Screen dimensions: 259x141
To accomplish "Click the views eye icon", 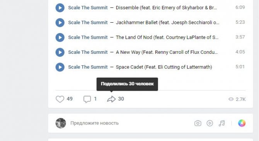I will [x=231, y=99].
